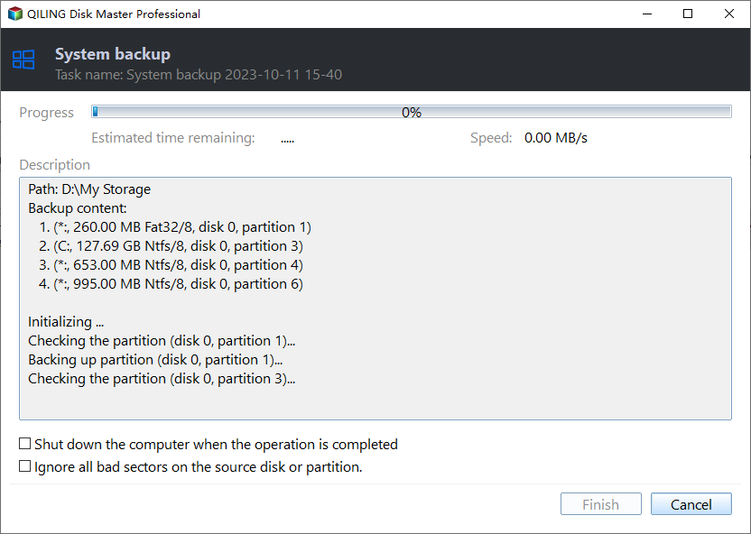Click the backup progress bar

(x=411, y=112)
